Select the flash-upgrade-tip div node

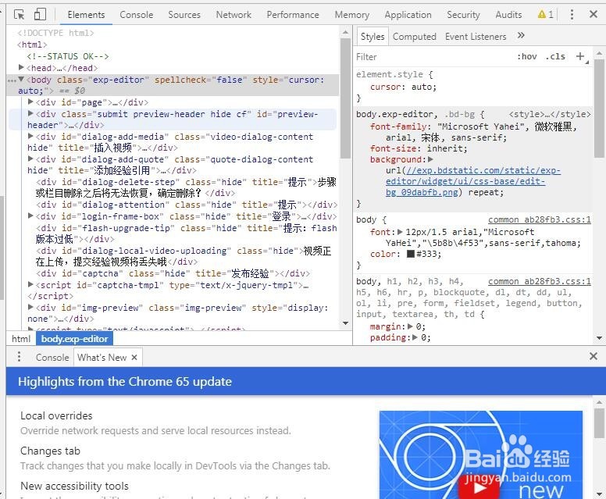pos(186,233)
